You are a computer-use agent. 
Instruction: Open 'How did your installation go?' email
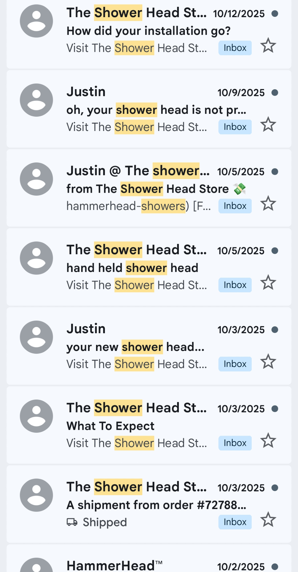pyautogui.click(x=148, y=31)
